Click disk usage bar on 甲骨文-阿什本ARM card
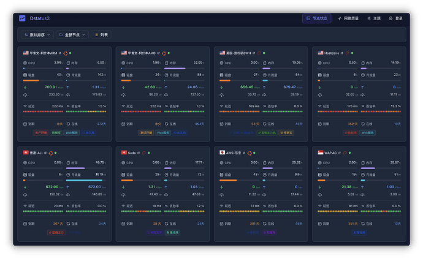The width and height of the screenshot is (423, 258). [43, 80]
